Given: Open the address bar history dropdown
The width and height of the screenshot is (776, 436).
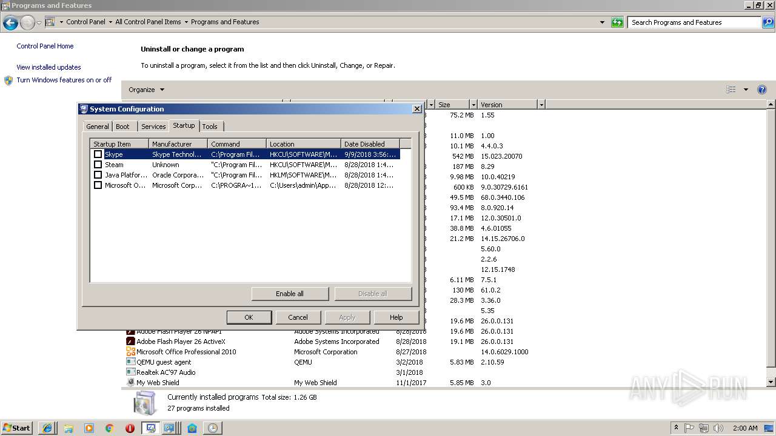Looking at the screenshot, I should click(x=602, y=22).
